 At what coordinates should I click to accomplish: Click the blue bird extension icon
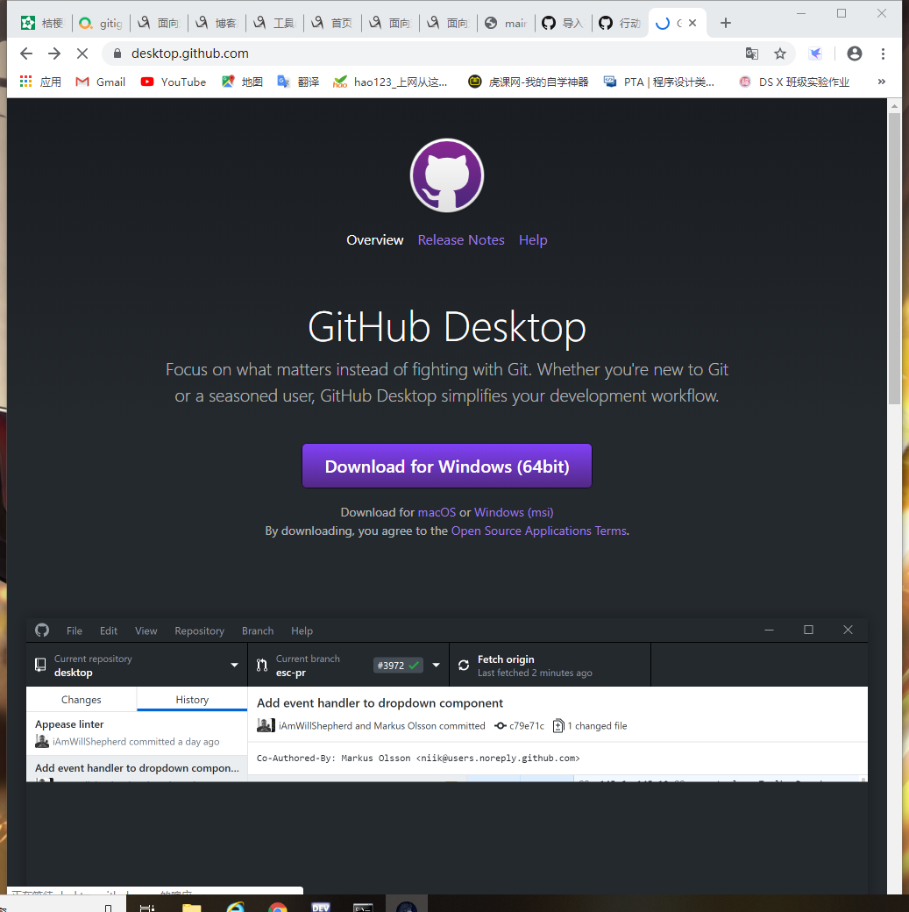815,53
